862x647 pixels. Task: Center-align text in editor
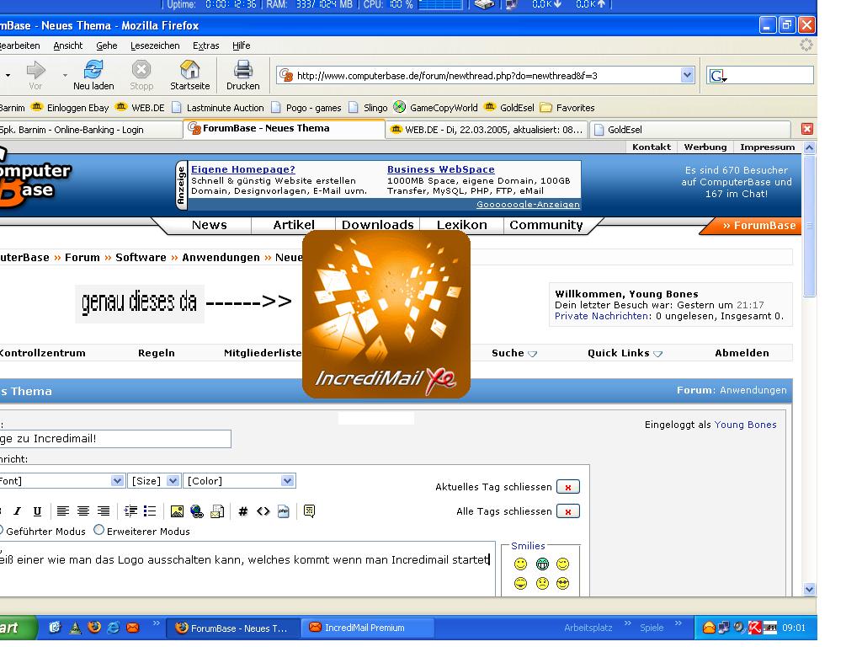(83, 511)
